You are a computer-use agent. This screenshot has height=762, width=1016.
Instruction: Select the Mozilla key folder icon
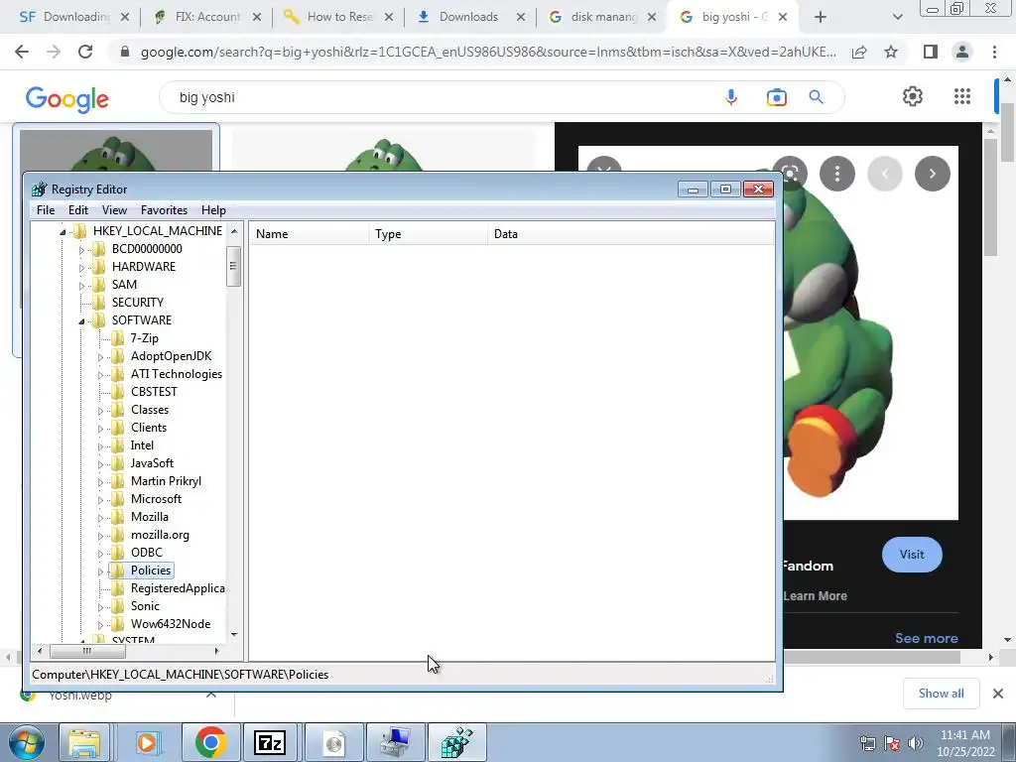(117, 516)
